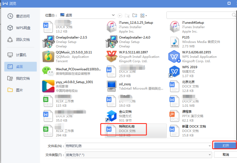Select the 35.0 KB DOCX file icon

pyautogui.click(x=48, y=116)
